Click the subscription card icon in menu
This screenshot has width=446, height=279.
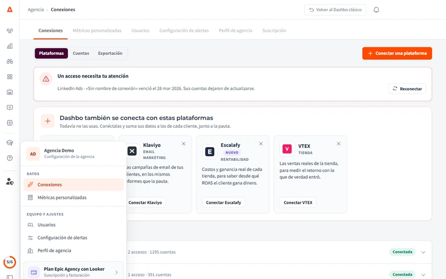pos(33,272)
